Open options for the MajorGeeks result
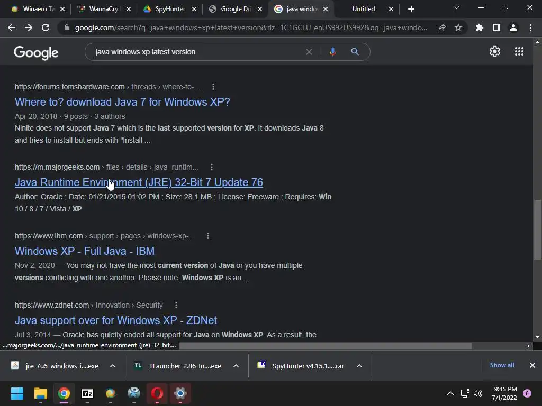 [x=212, y=167]
